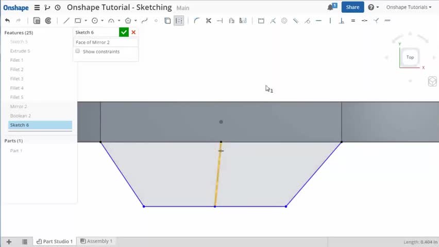Apply the Perpendicular constraint
The width and height of the screenshot is (439, 247).
point(342,21)
